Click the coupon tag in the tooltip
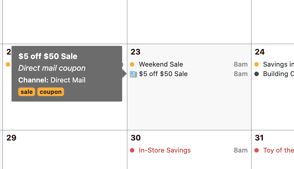This screenshot has width=294, height=169. point(50,92)
